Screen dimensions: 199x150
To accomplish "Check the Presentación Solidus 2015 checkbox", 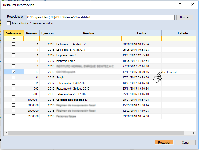I will (14, 88).
